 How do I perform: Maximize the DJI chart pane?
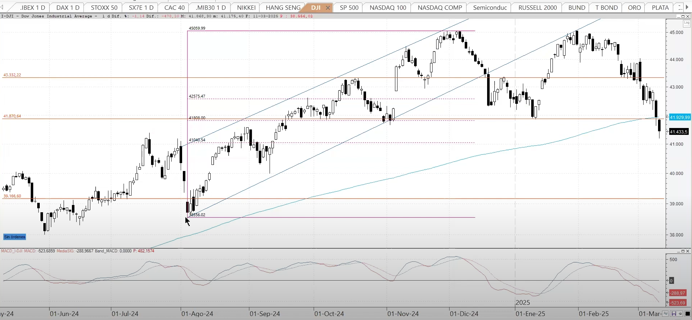click(683, 16)
